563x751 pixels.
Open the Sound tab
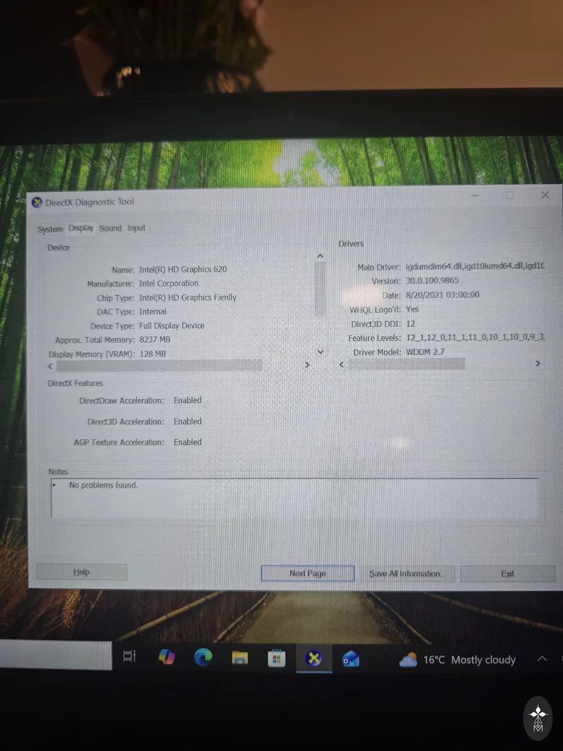(110, 228)
